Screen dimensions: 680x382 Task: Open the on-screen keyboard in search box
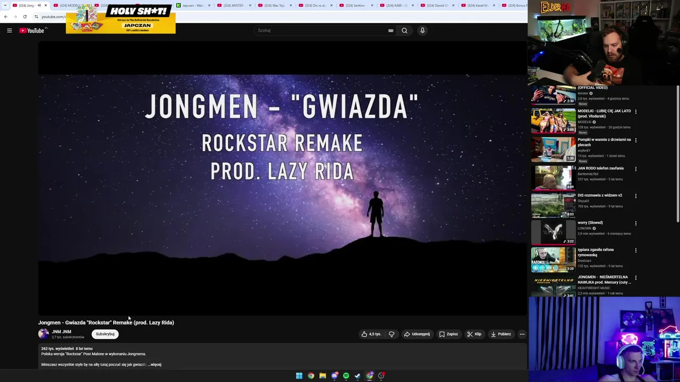pyautogui.click(x=390, y=30)
